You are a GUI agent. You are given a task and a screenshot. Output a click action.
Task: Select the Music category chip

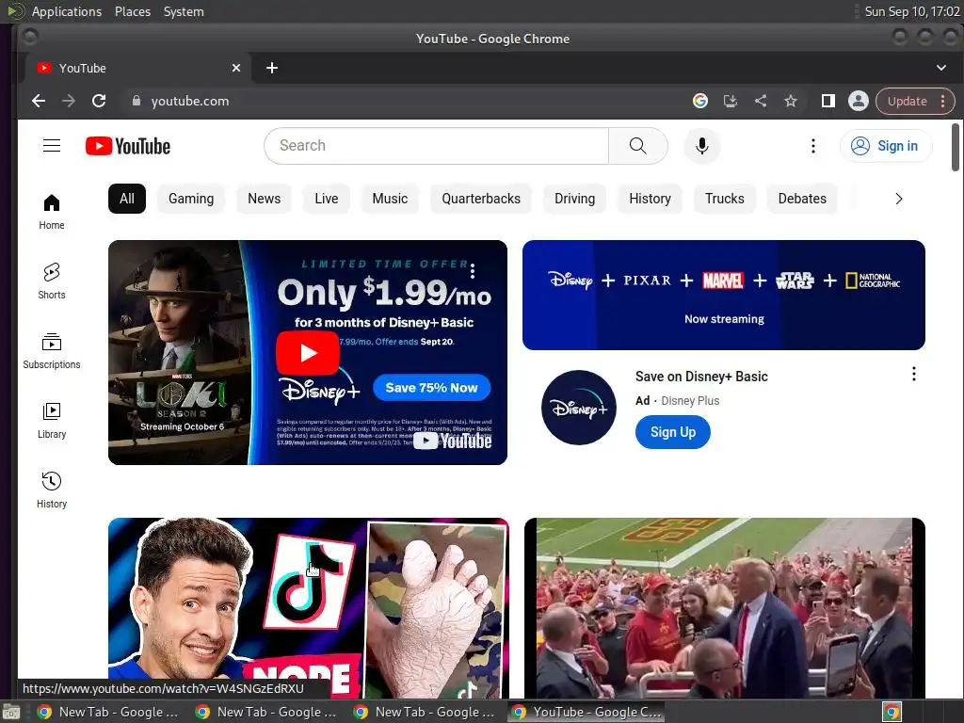coord(390,199)
